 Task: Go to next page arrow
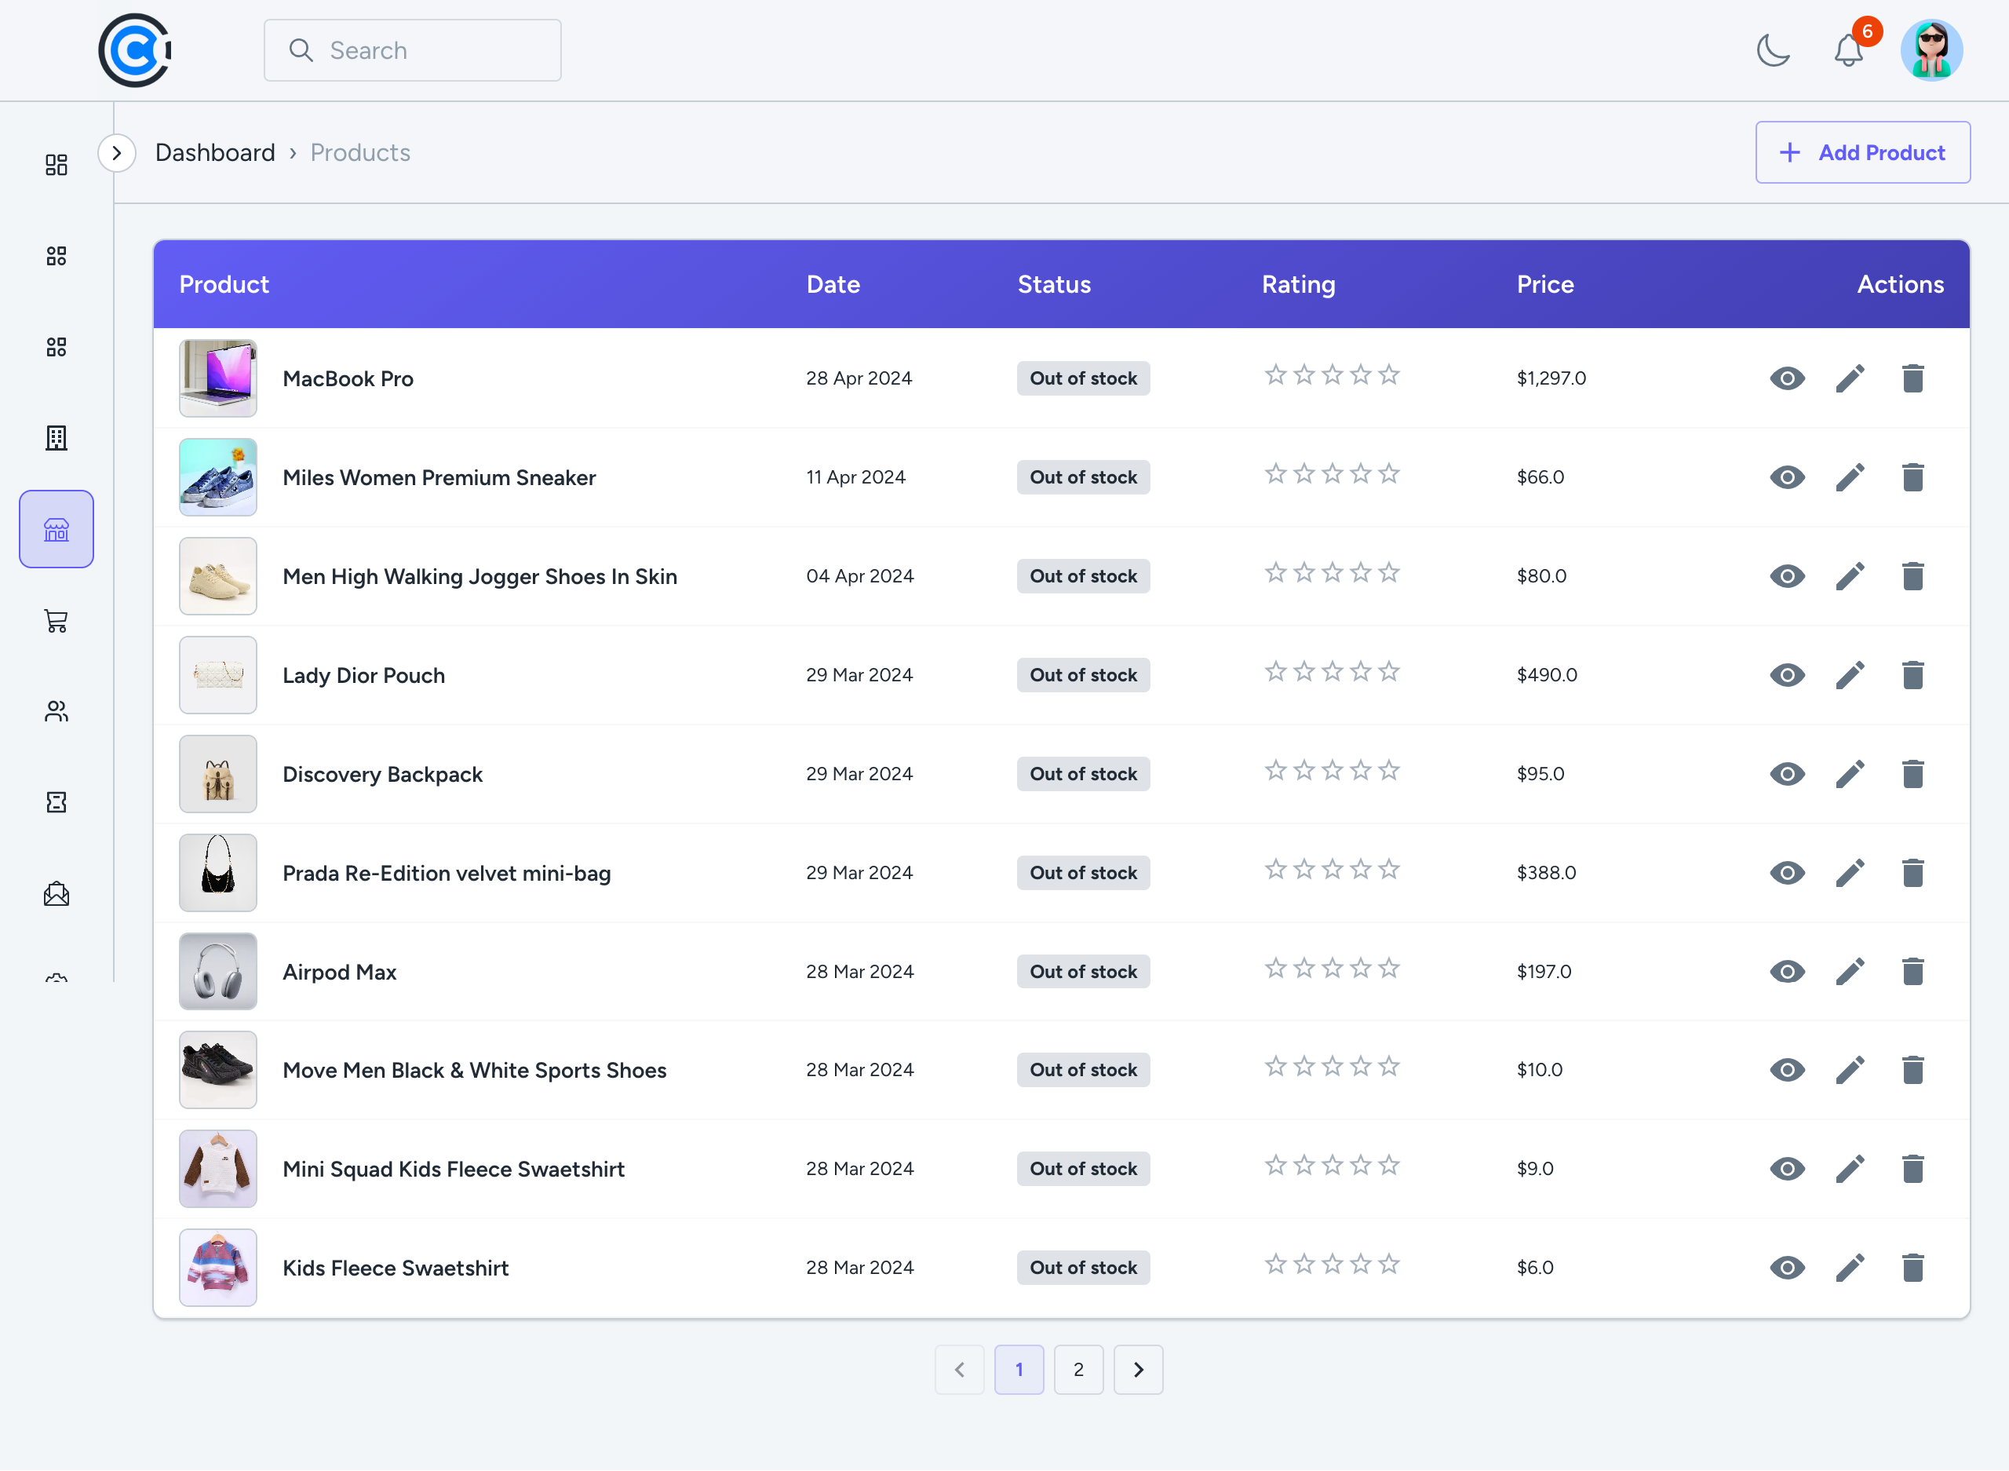1138,1370
